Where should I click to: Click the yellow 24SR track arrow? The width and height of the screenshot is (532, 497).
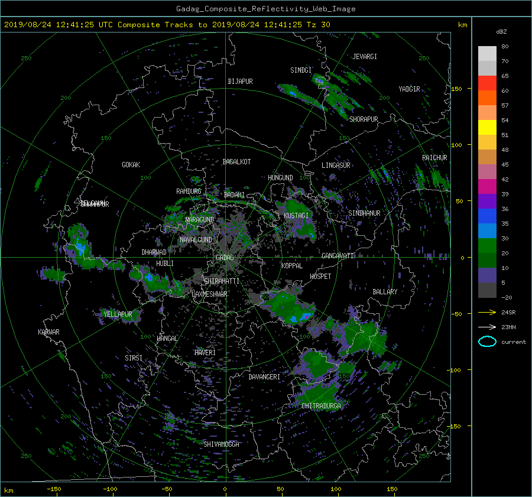pyautogui.click(x=487, y=312)
